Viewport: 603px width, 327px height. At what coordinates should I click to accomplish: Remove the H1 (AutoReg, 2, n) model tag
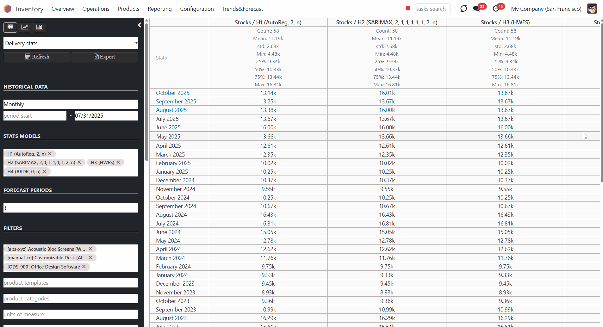(50, 154)
